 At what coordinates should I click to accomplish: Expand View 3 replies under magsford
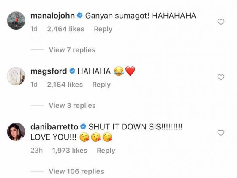coord(72,105)
